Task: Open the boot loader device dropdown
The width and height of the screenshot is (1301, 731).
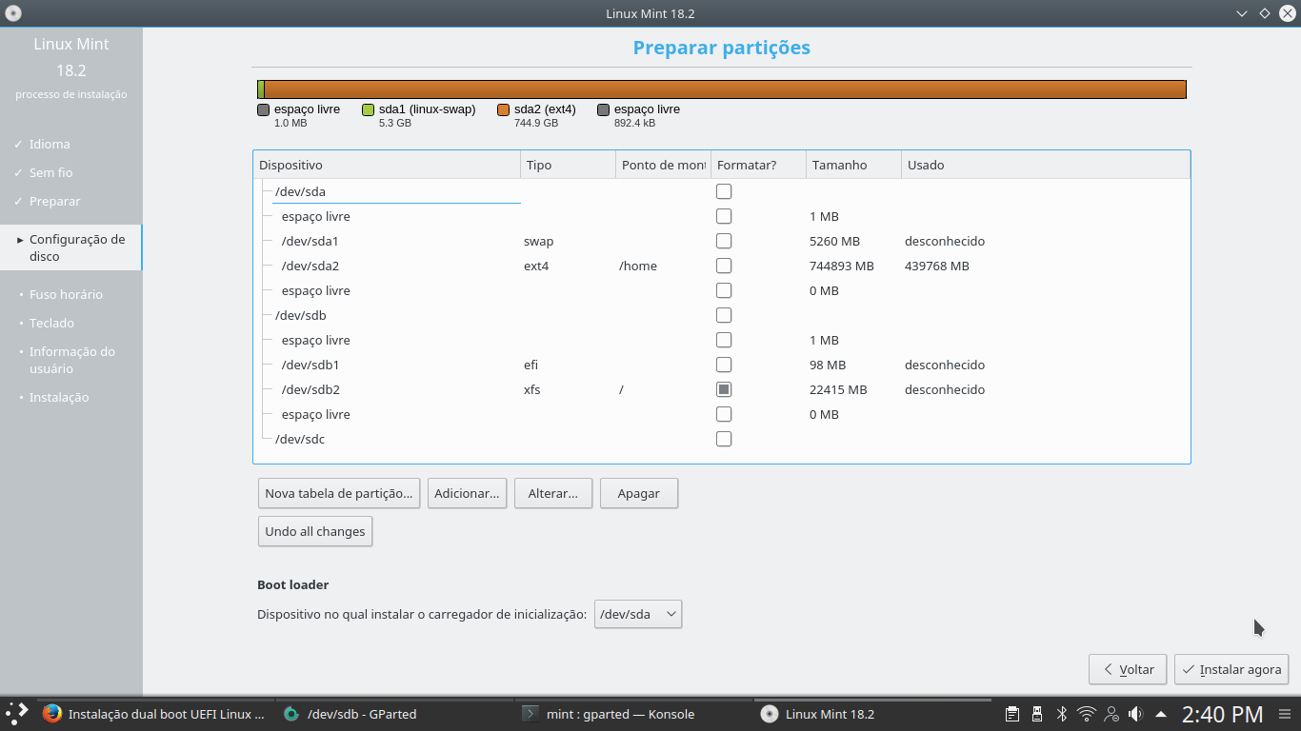Action: tap(638, 614)
